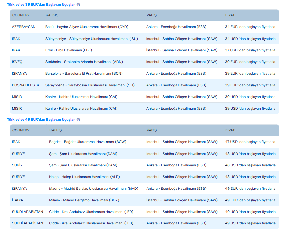Select the 39 EUR price in Saraybosna row
Image resolution: width=284 pixels, height=232 pixels.
(250, 85)
